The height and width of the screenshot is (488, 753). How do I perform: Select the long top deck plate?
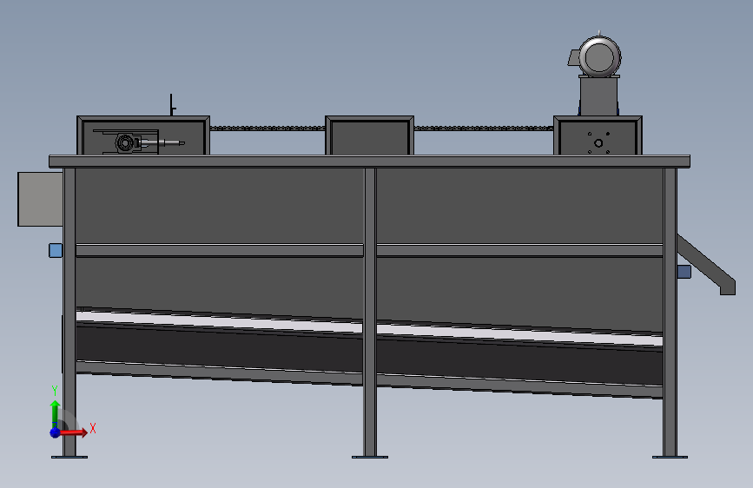[369, 162]
